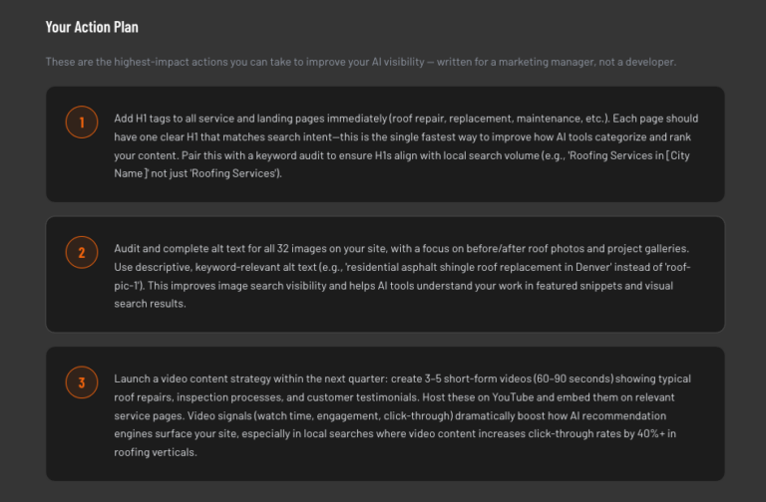Select the 'Add H1 tags' action card
Viewport: 766px width, 502px height.
click(385, 144)
